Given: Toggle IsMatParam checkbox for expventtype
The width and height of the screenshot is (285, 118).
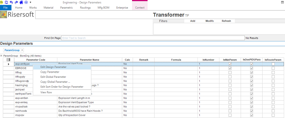Looking at the screenshot, I should click(x=230, y=64).
